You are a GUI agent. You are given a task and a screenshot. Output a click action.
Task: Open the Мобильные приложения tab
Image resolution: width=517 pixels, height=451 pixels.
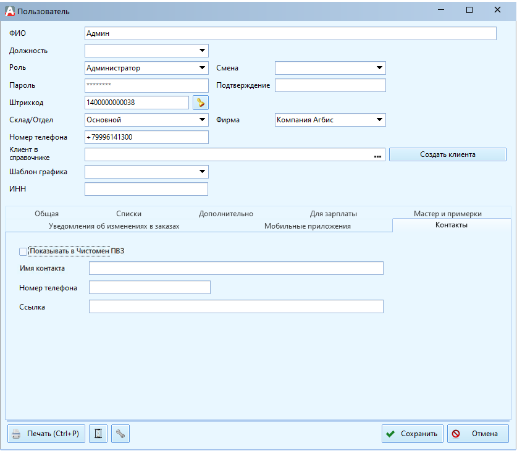[308, 226]
